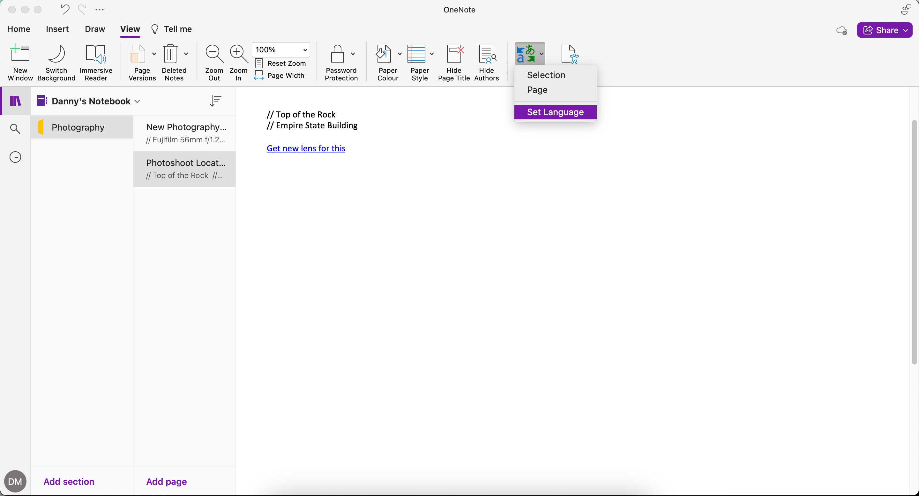The image size is (919, 496).
Task: Open the Paper Style dropdown arrow
Action: click(x=432, y=54)
